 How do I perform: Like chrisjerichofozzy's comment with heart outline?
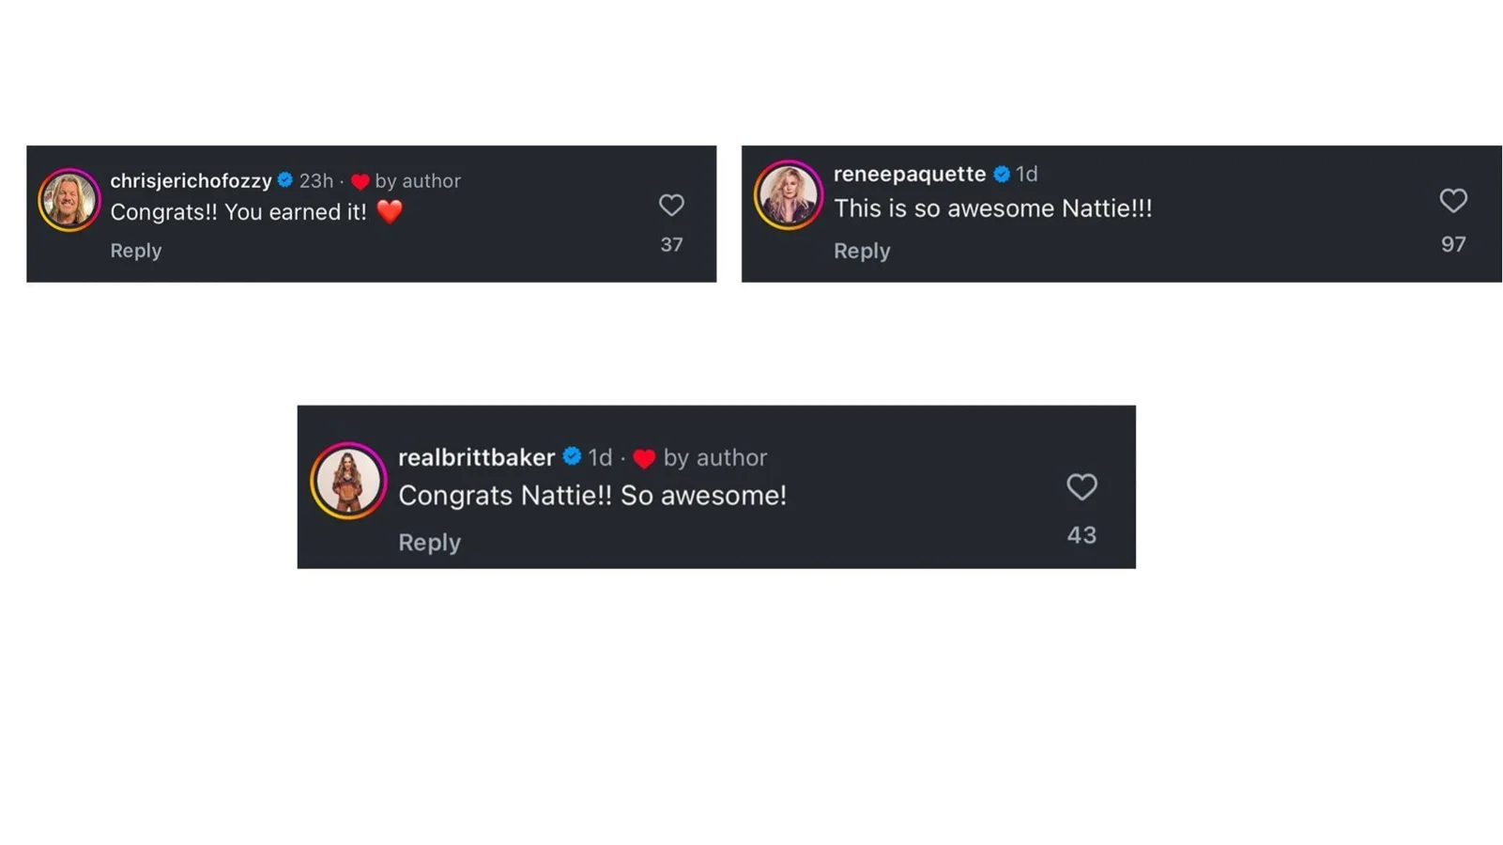coord(671,205)
